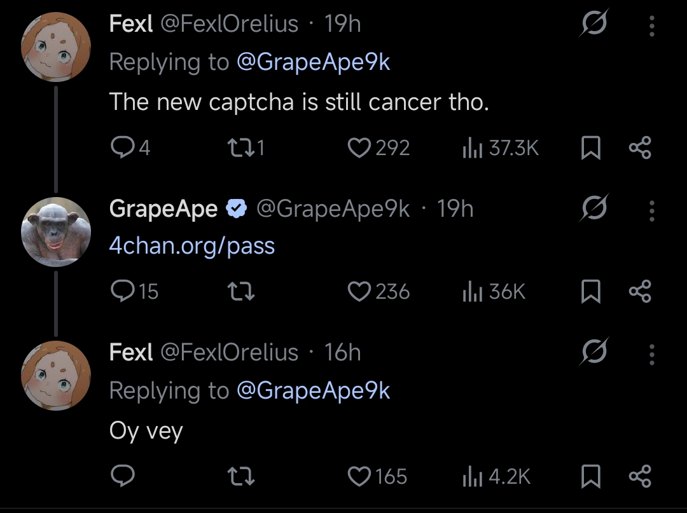The height and width of the screenshot is (513, 687).
Task: Repost the 'Oy vey' tweet
Action: [x=242, y=476]
